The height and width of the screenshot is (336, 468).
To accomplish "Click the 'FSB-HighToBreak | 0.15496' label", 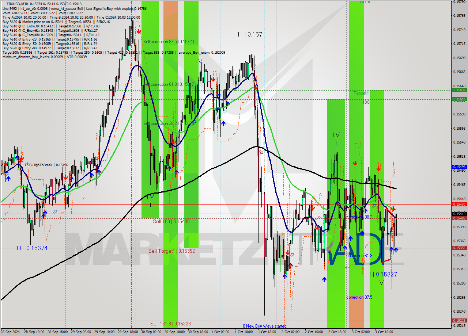I will pyautogui.click(x=46, y=165).
